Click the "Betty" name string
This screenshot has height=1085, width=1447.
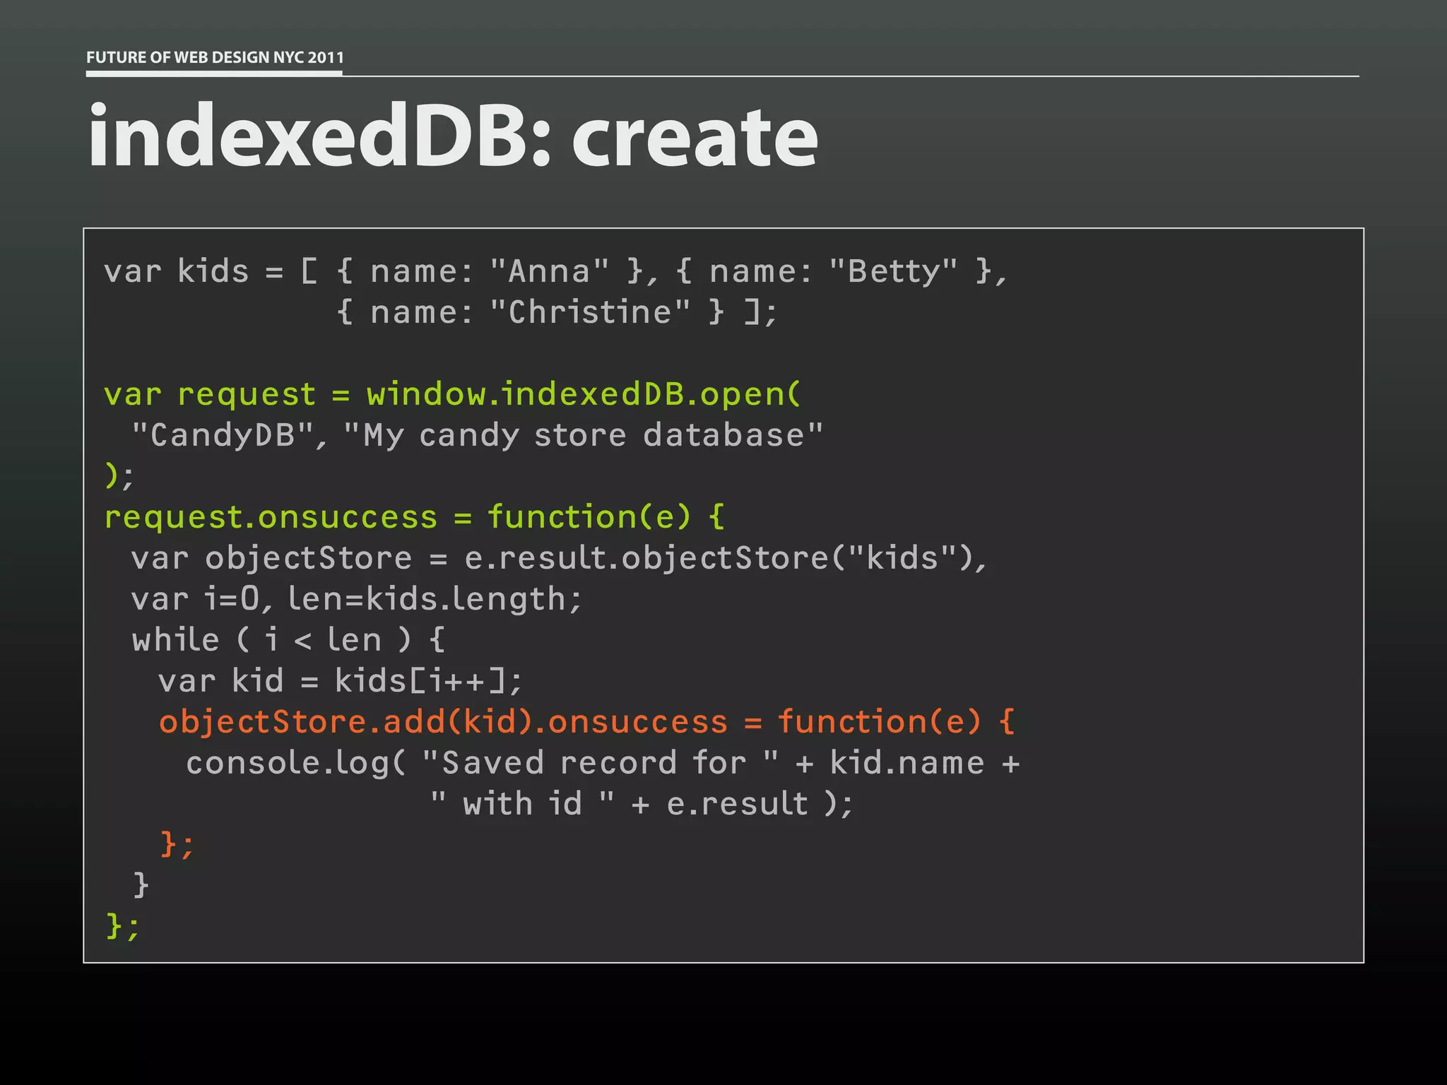tap(893, 271)
